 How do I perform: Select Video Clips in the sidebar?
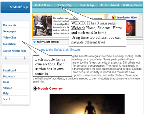10,38
